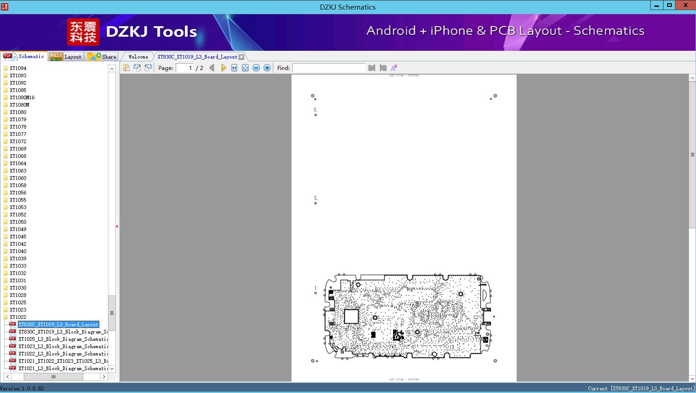696x393 pixels.
Task: Click the page number input field
Action: [185, 68]
